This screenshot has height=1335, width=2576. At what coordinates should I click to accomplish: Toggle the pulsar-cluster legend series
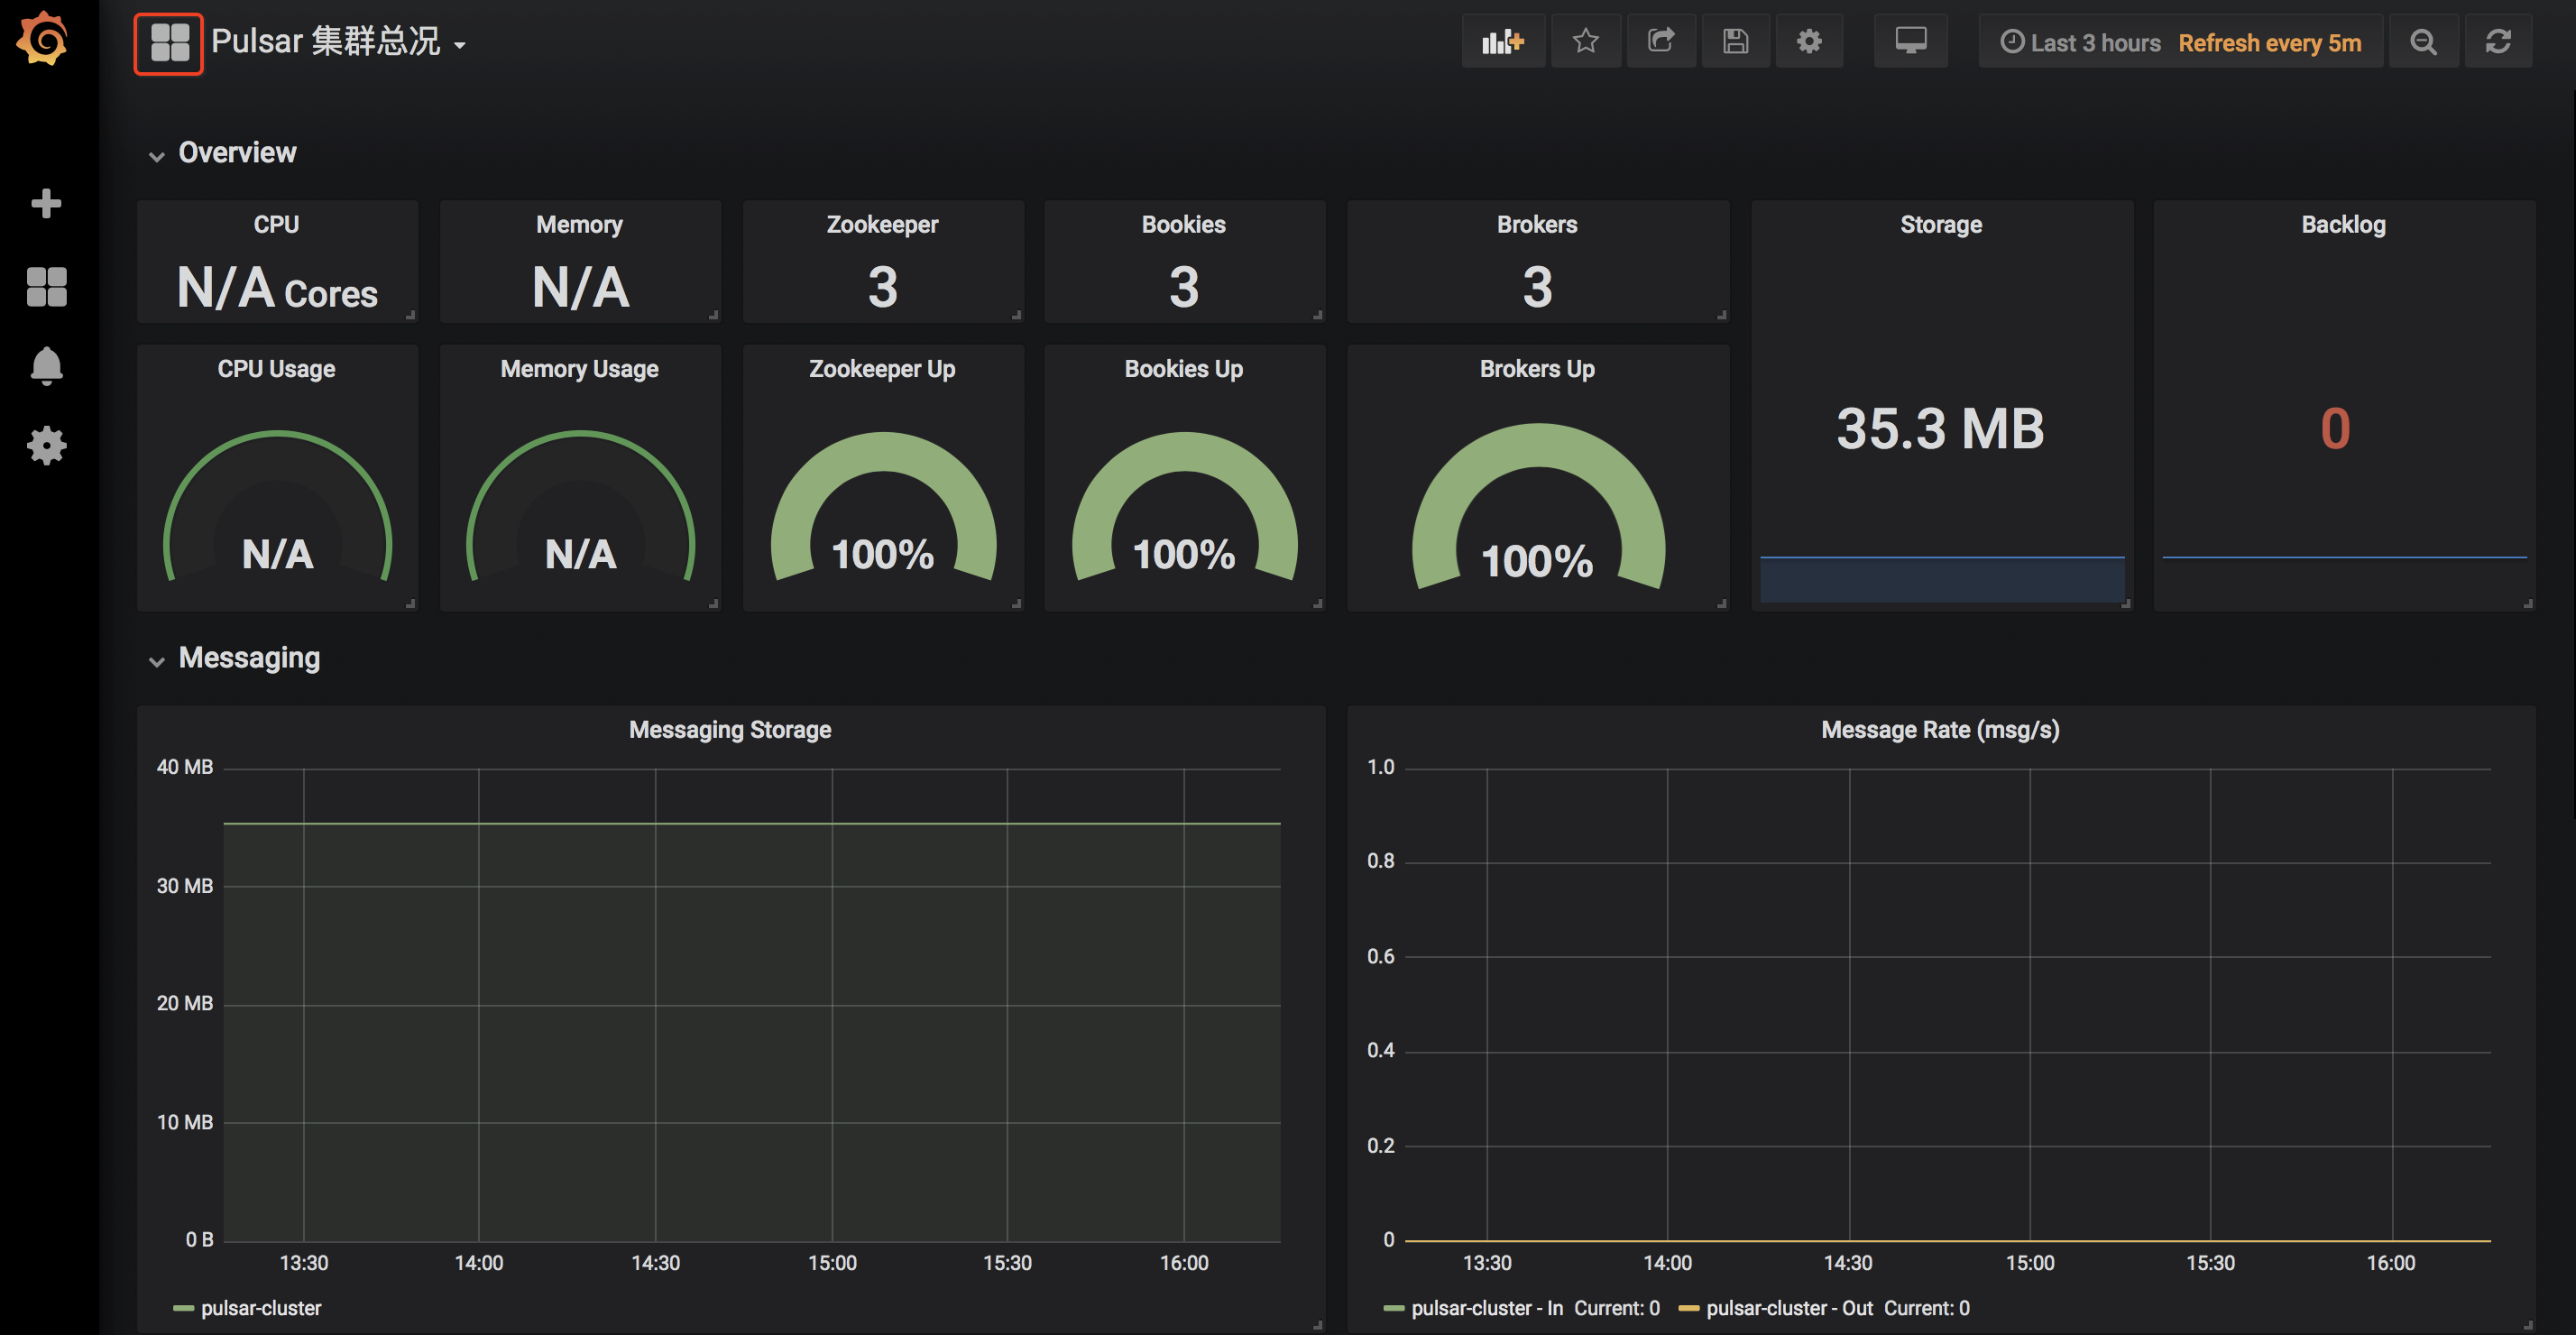click(x=260, y=1308)
